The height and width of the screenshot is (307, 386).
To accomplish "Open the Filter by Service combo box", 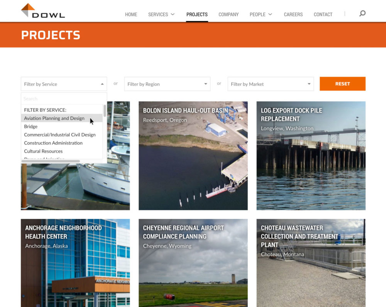I will pyautogui.click(x=58, y=84).
